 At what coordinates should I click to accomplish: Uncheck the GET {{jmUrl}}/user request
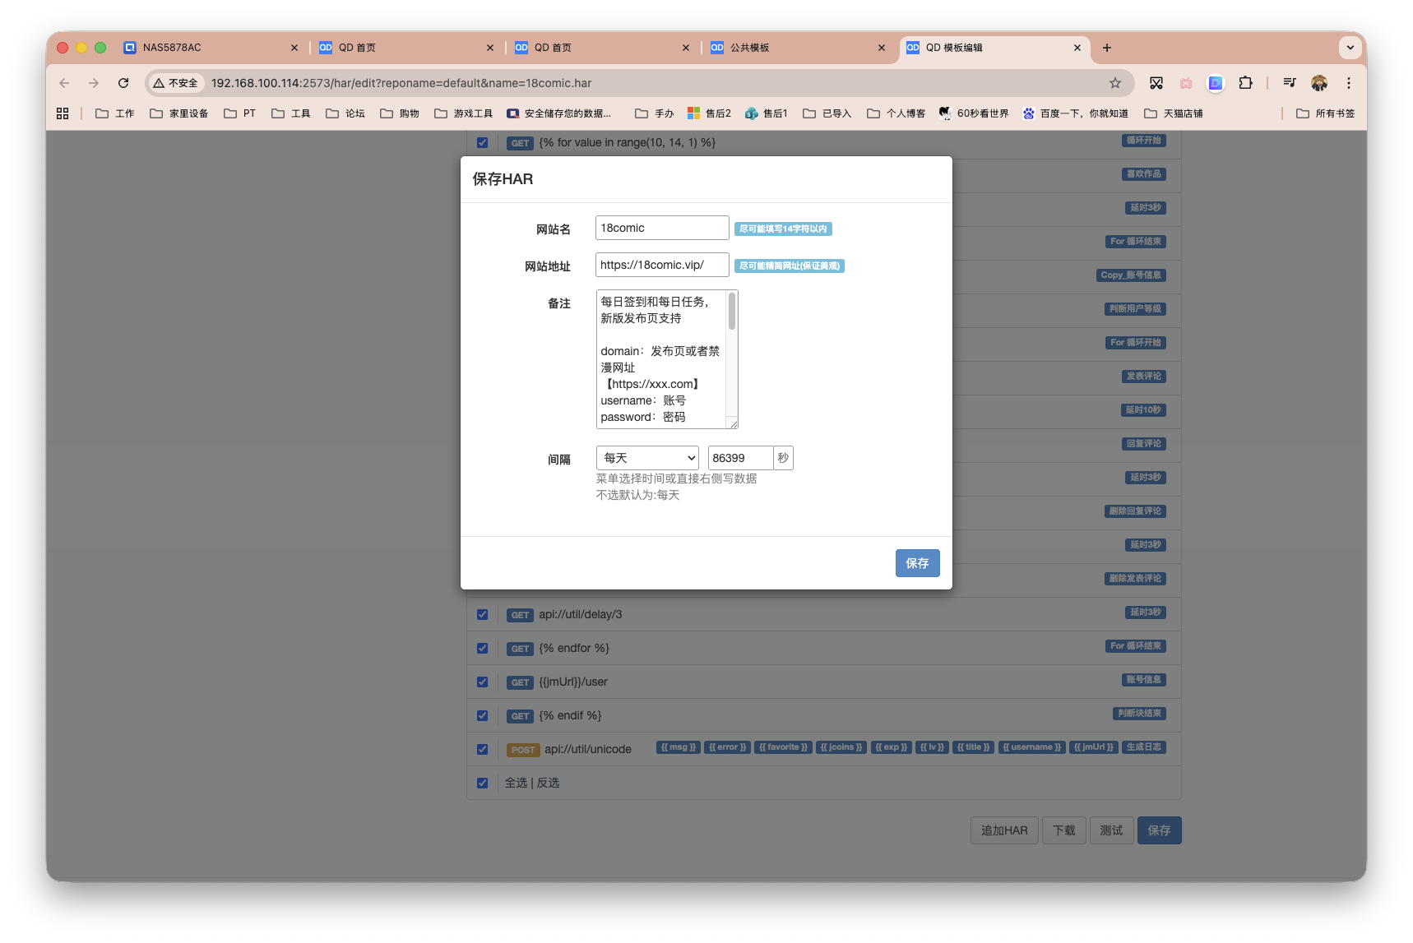click(482, 682)
